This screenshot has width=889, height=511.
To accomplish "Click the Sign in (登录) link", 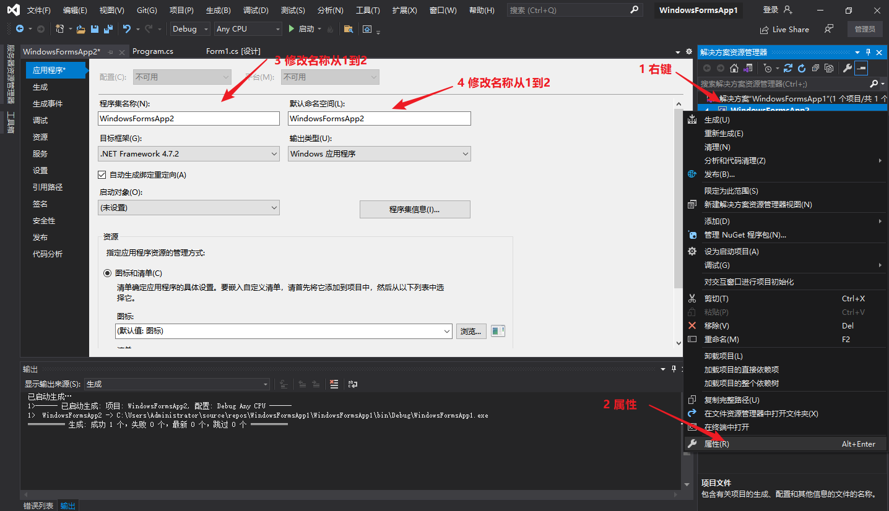I will (x=771, y=10).
